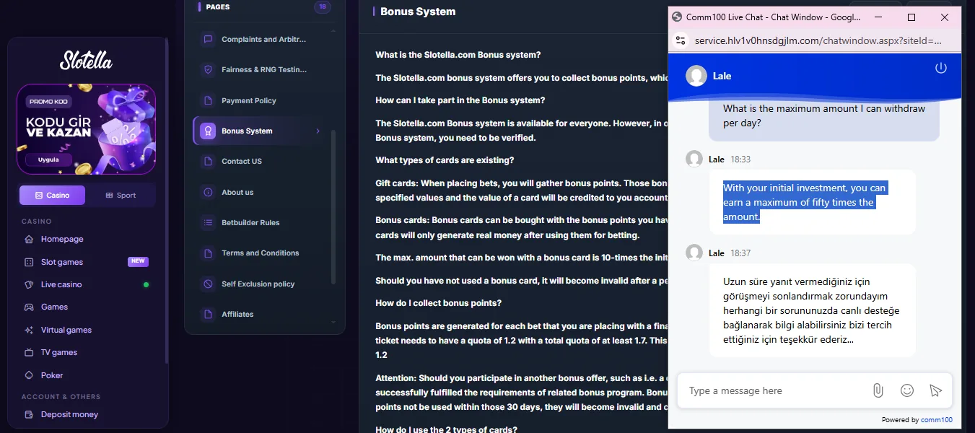
Task: Click Lale's avatar in the chat header
Action: pos(696,76)
